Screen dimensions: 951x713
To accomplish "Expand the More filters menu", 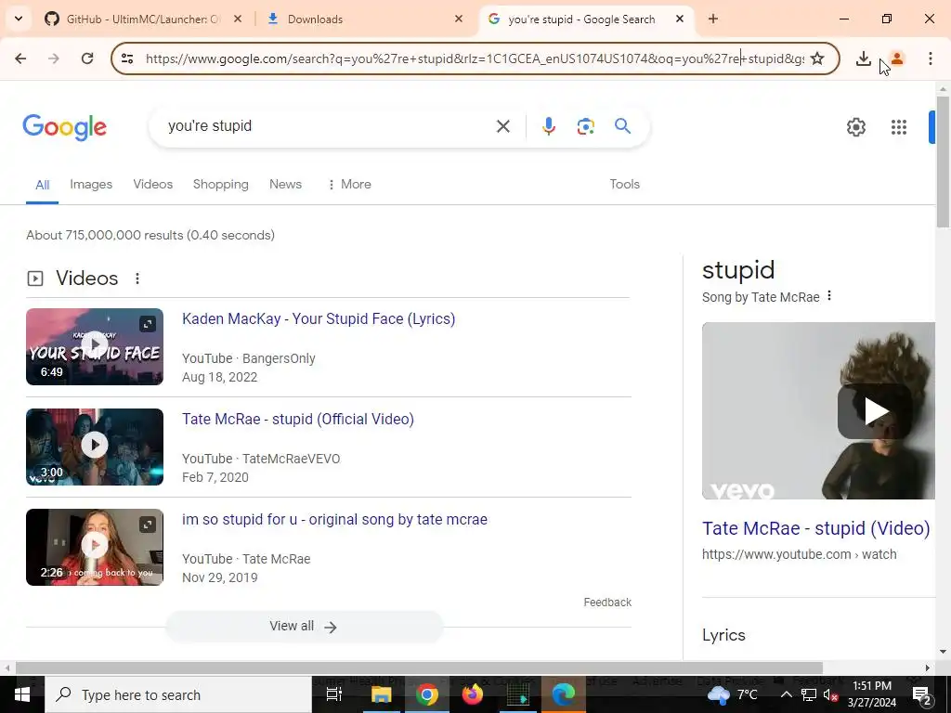I will click(349, 185).
